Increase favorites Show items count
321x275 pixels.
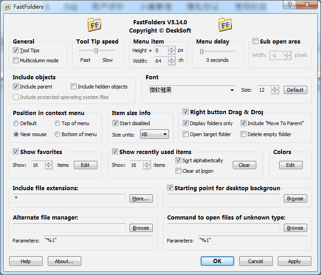tap(49, 163)
